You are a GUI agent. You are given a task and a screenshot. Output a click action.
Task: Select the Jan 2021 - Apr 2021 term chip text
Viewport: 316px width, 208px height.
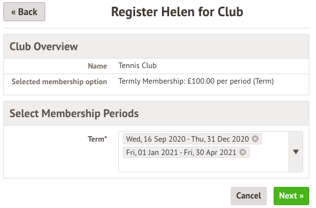point(181,152)
